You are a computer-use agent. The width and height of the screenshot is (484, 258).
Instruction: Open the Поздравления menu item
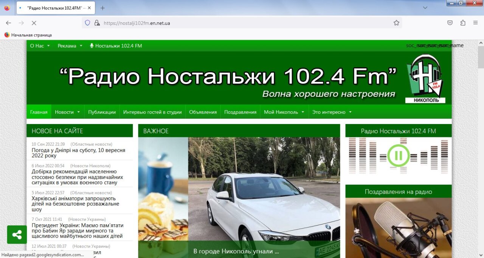[x=240, y=112]
